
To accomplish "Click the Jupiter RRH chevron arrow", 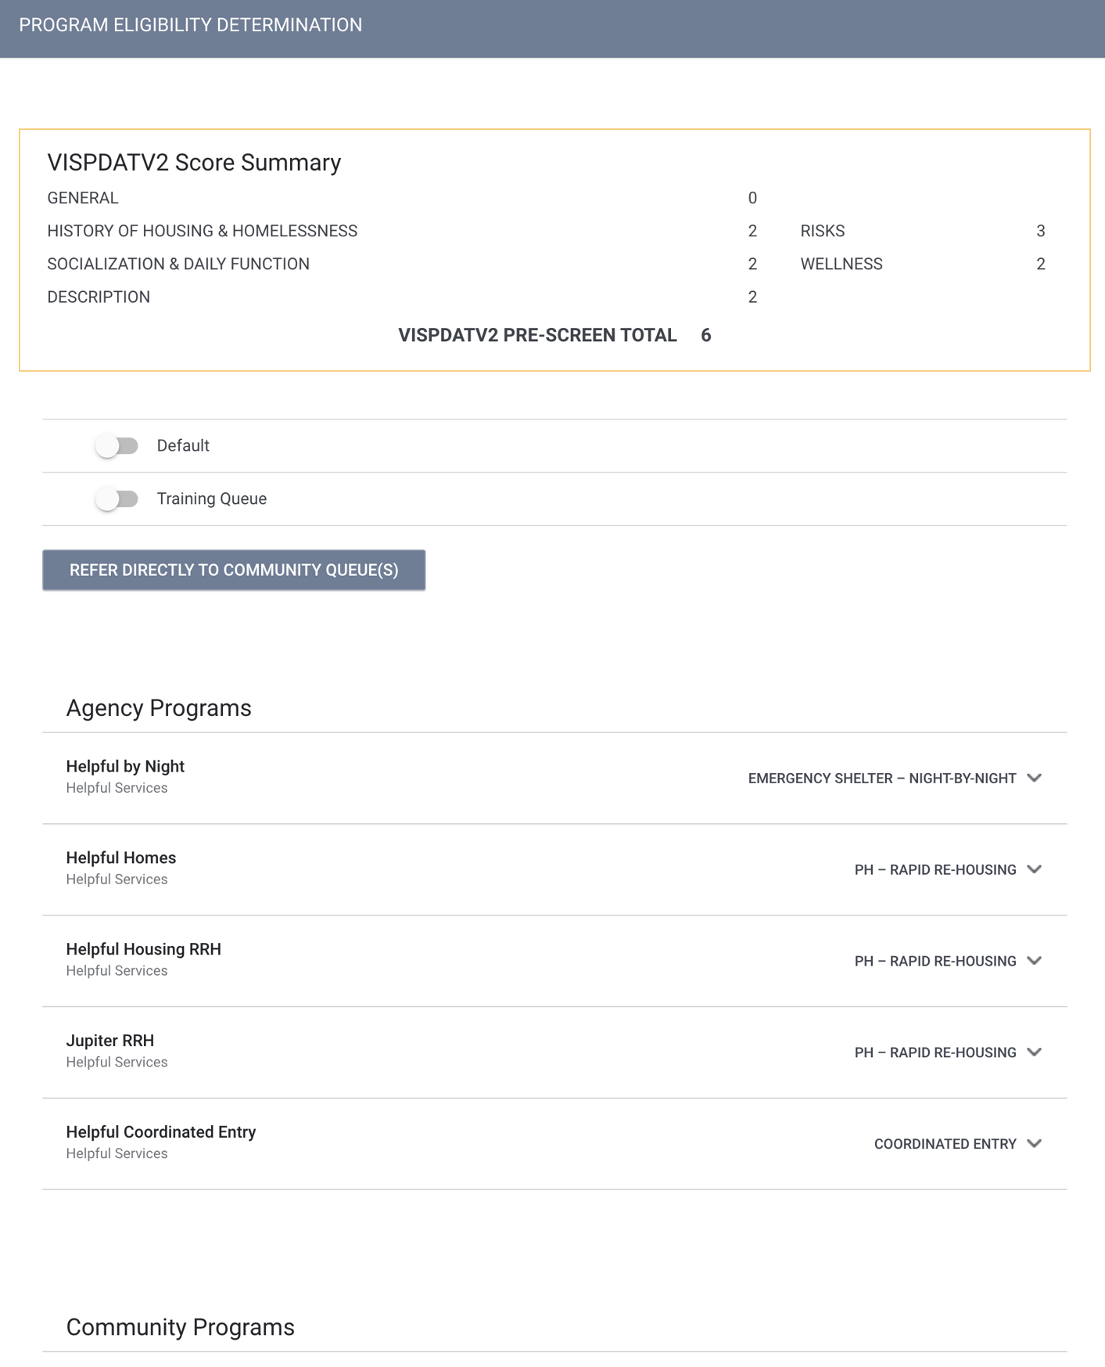I will [1034, 1052].
